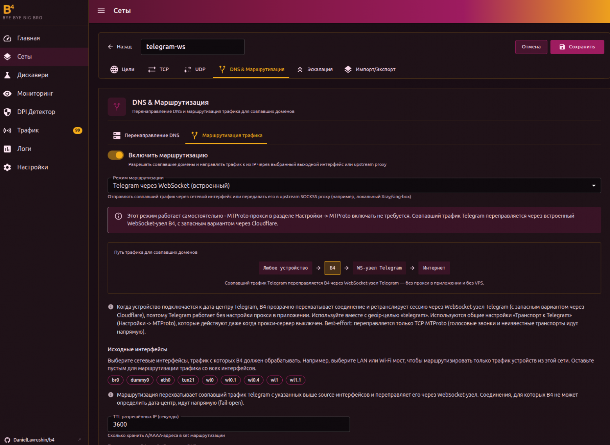Click the Отмена button
Viewport: 610px width, 445px height.
coord(531,47)
